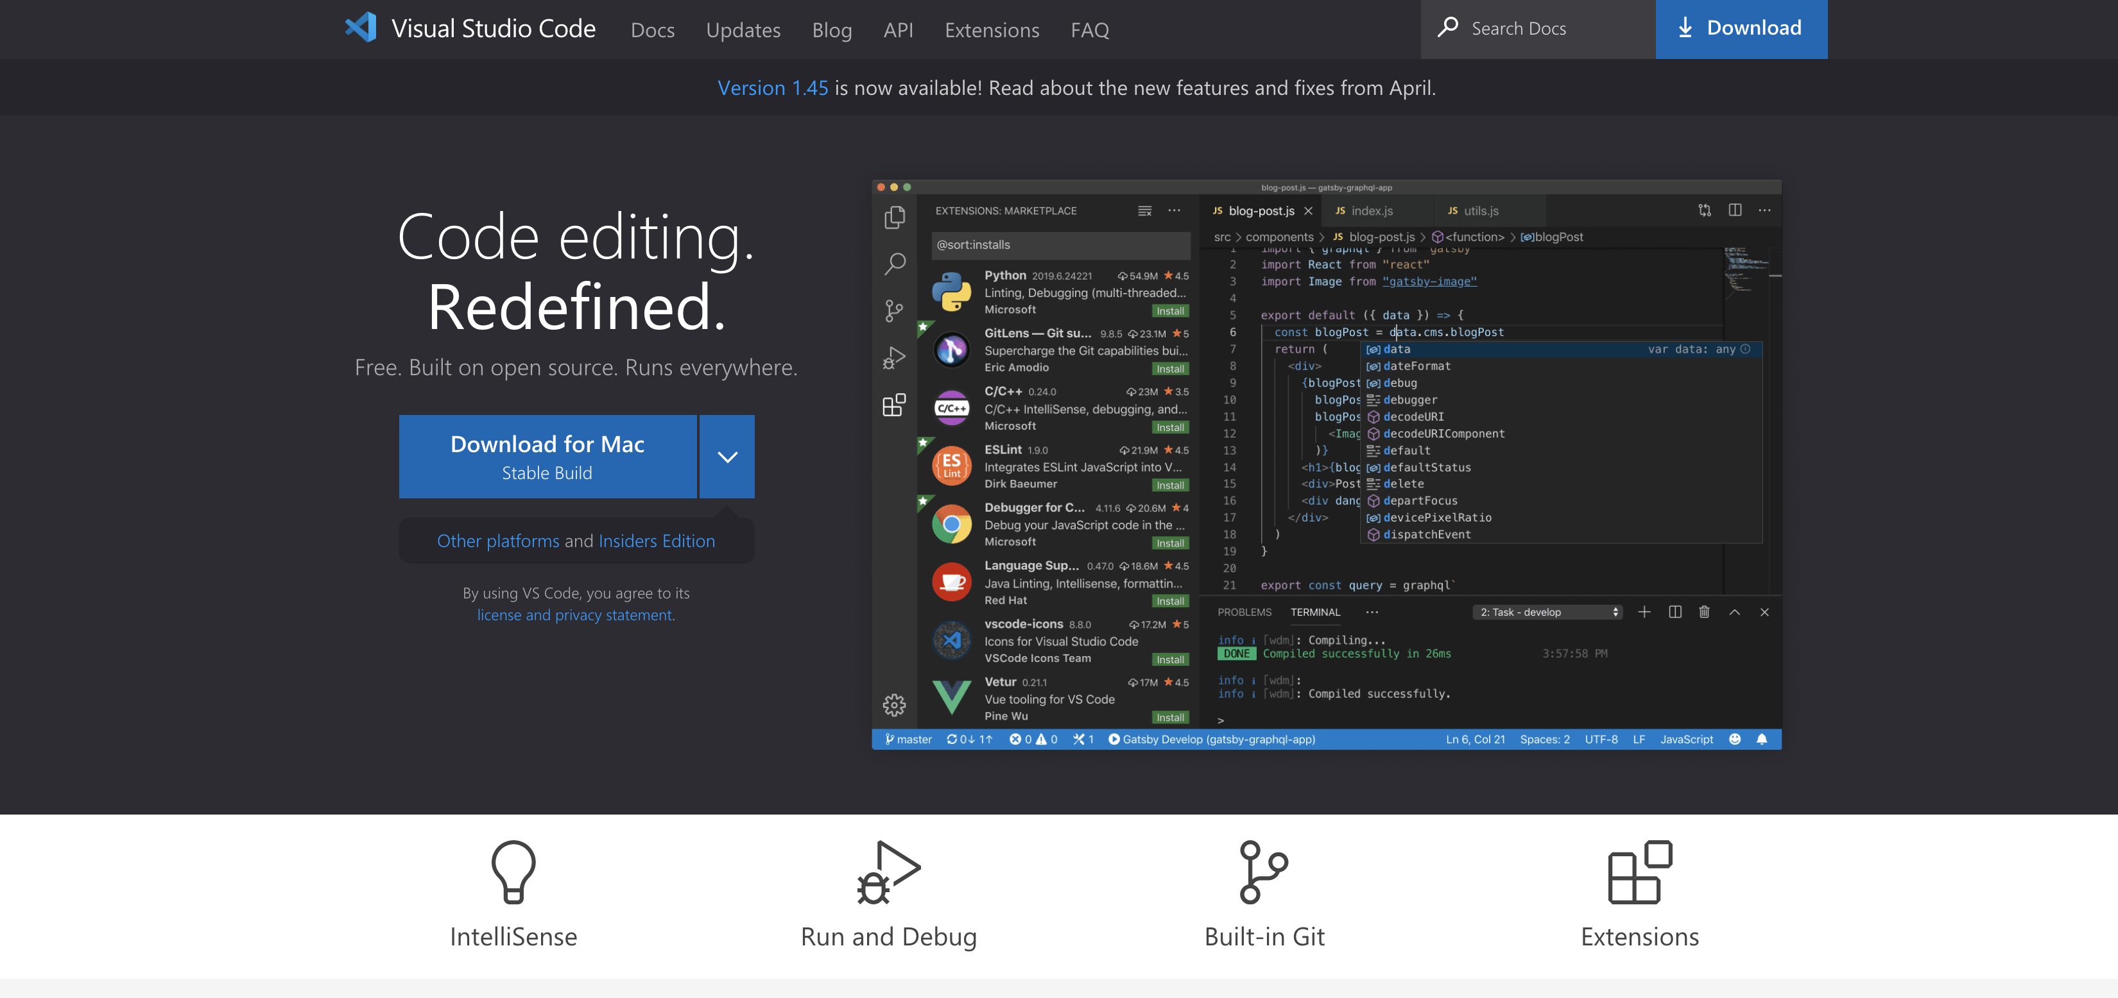2118x998 pixels.
Task: Click the blue Download button in header
Action: 1741,29
